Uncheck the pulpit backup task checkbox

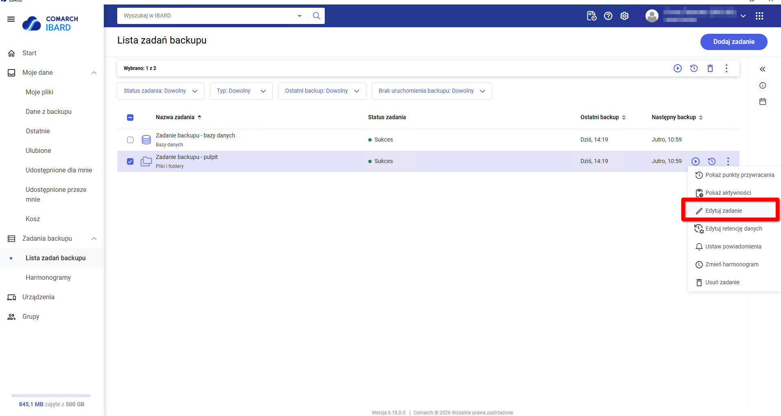point(130,161)
